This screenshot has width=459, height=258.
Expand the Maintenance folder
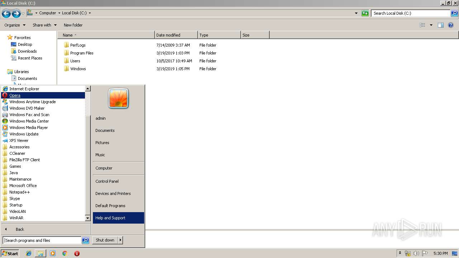[x=43, y=179]
